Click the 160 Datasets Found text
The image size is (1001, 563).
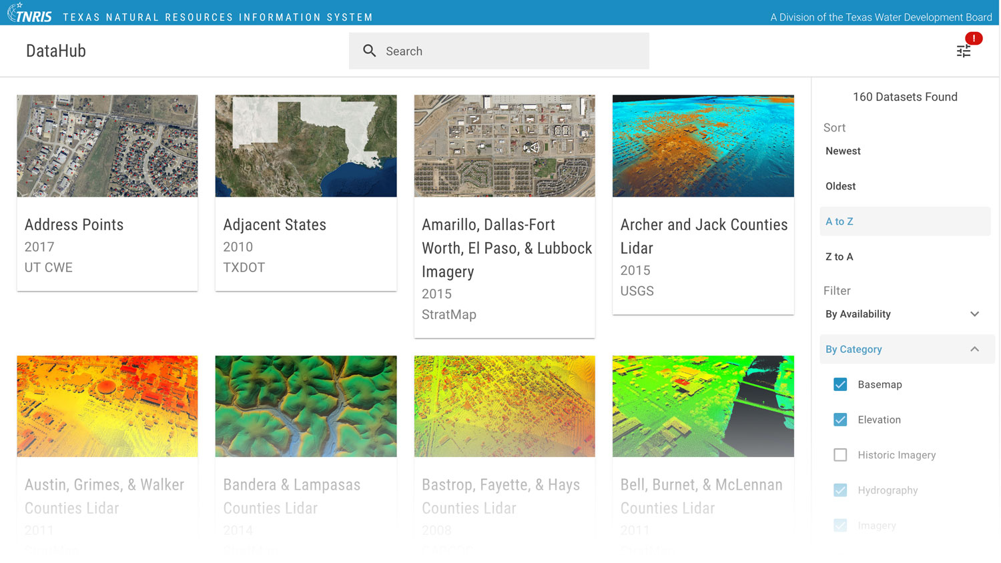tap(905, 97)
